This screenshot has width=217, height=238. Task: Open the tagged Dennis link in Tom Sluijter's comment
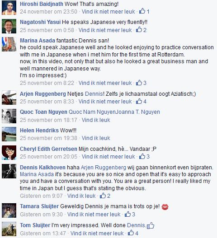pos(136,225)
